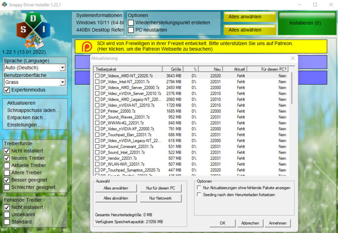Screen dimensions: 338x233
Task: Click the Nur für diesen PC button
Action: [160, 188]
